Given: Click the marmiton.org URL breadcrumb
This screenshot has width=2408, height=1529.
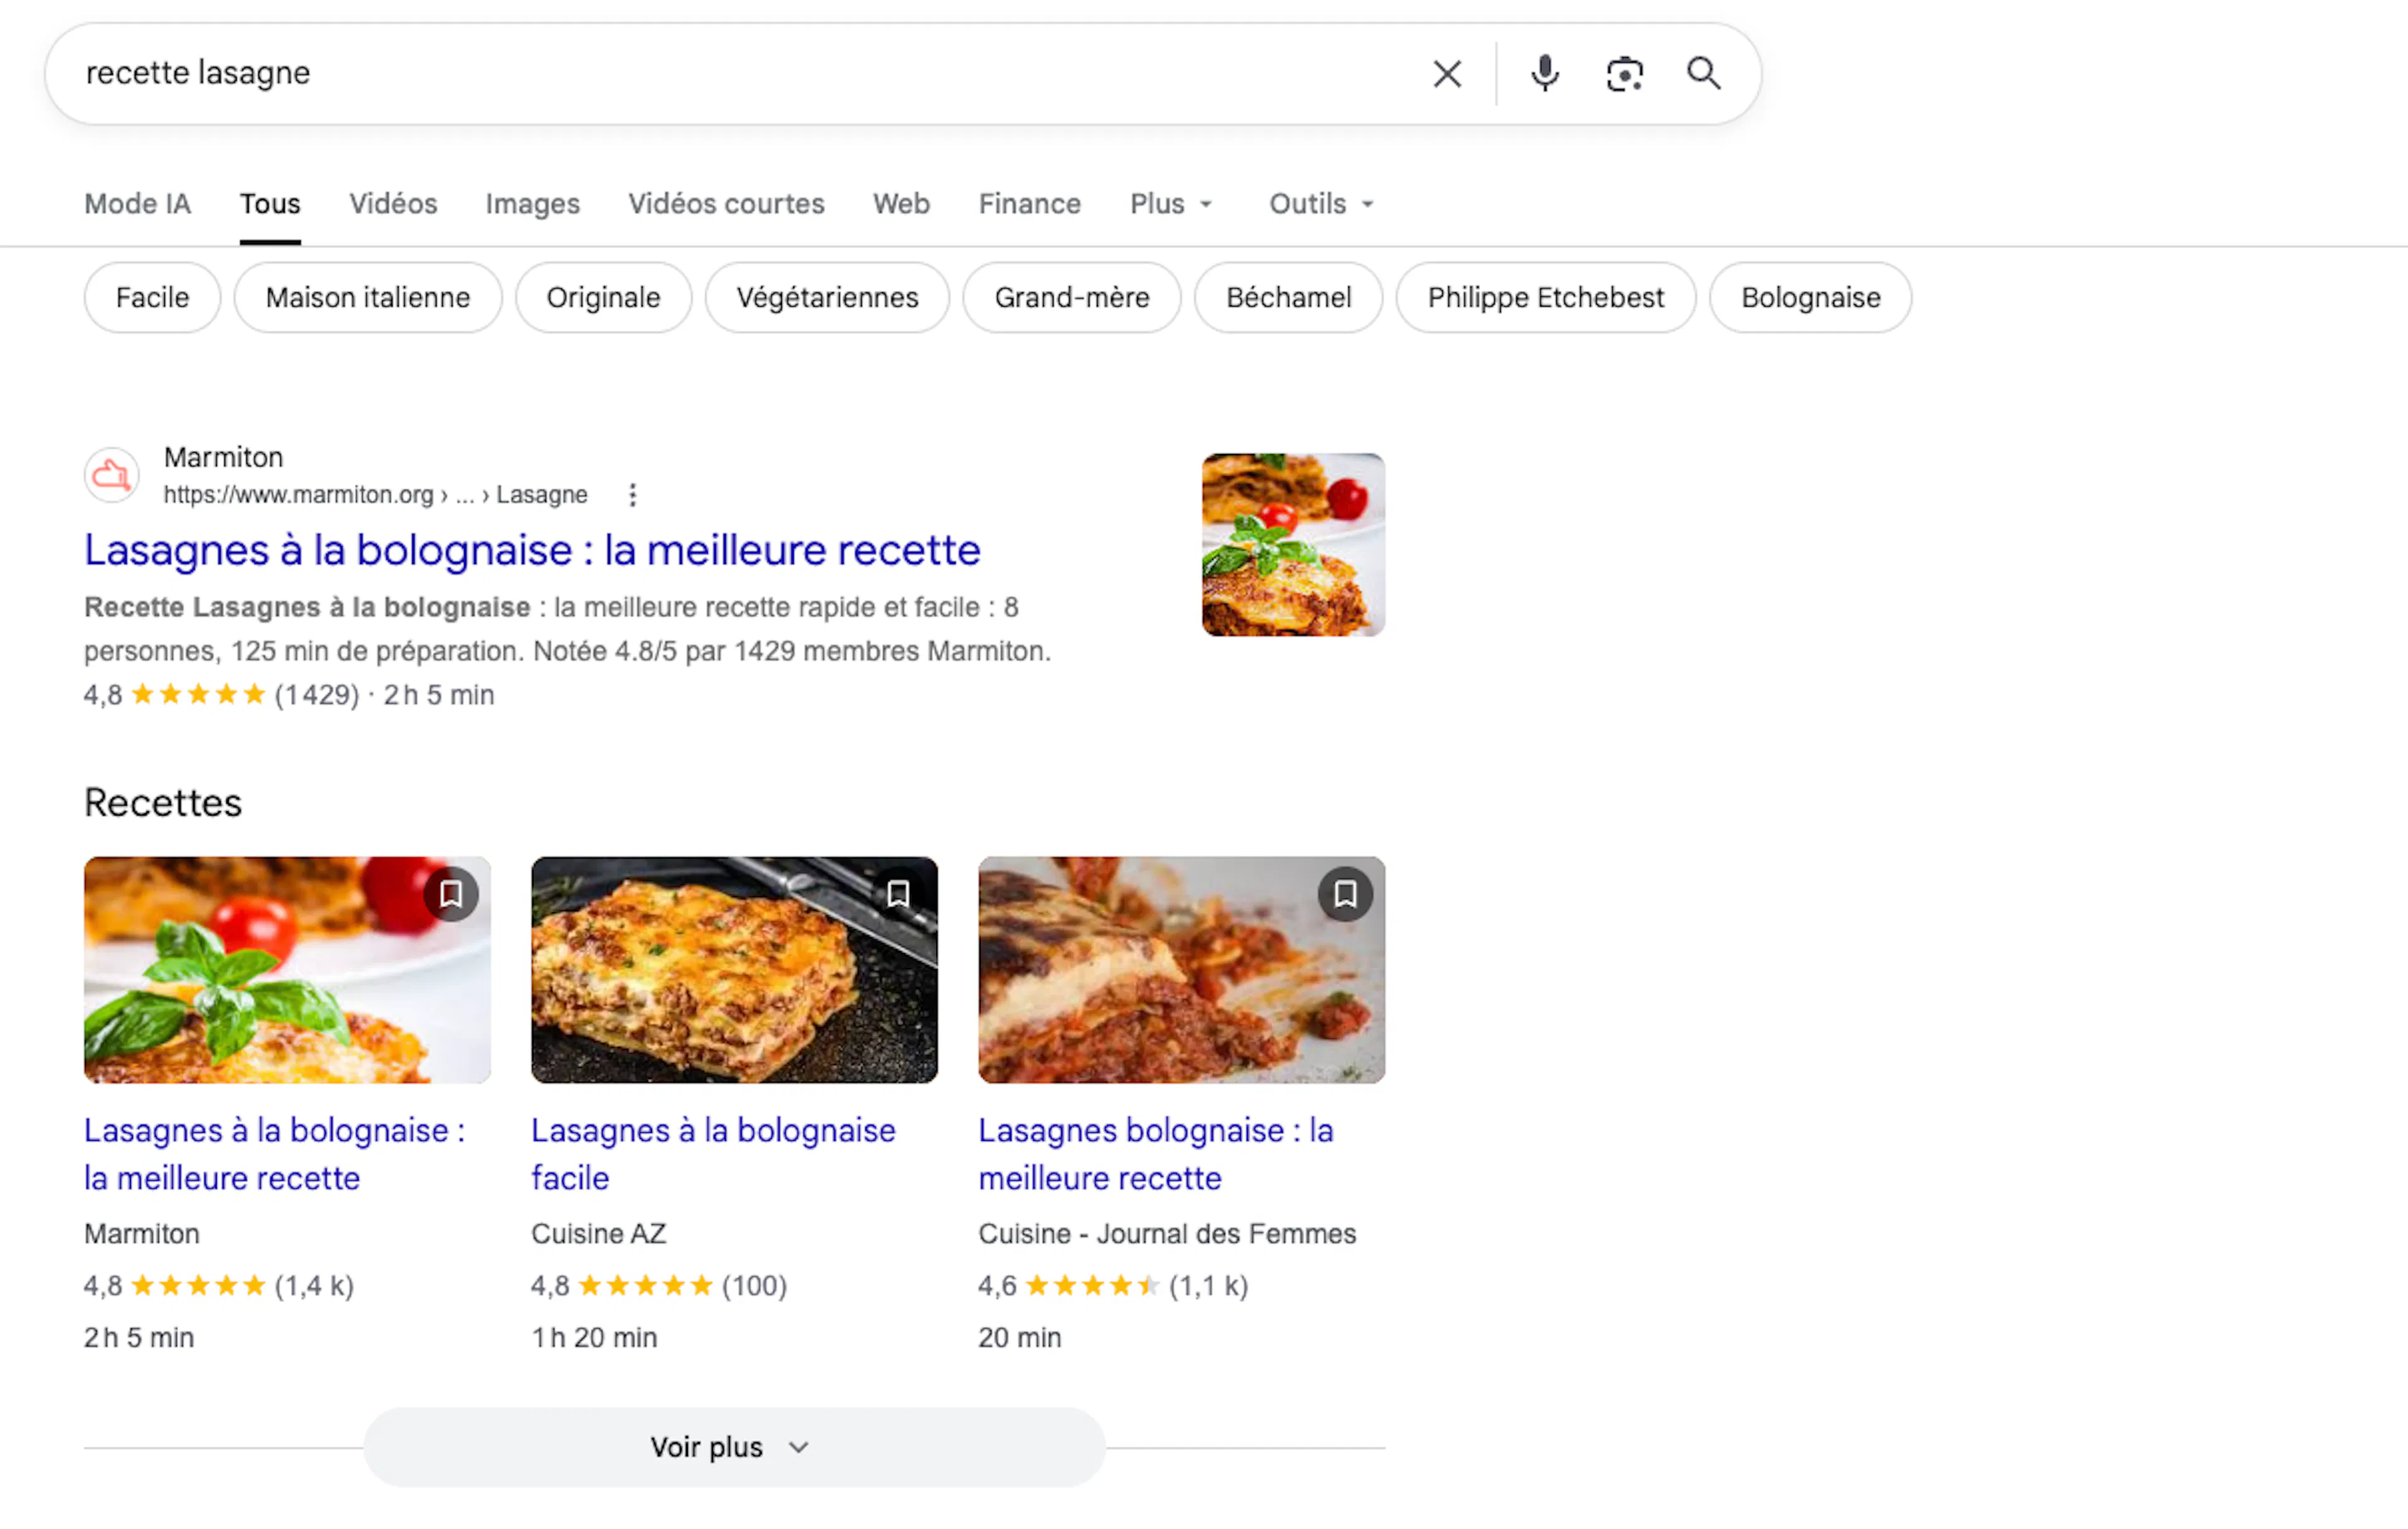Looking at the screenshot, I should [375, 495].
